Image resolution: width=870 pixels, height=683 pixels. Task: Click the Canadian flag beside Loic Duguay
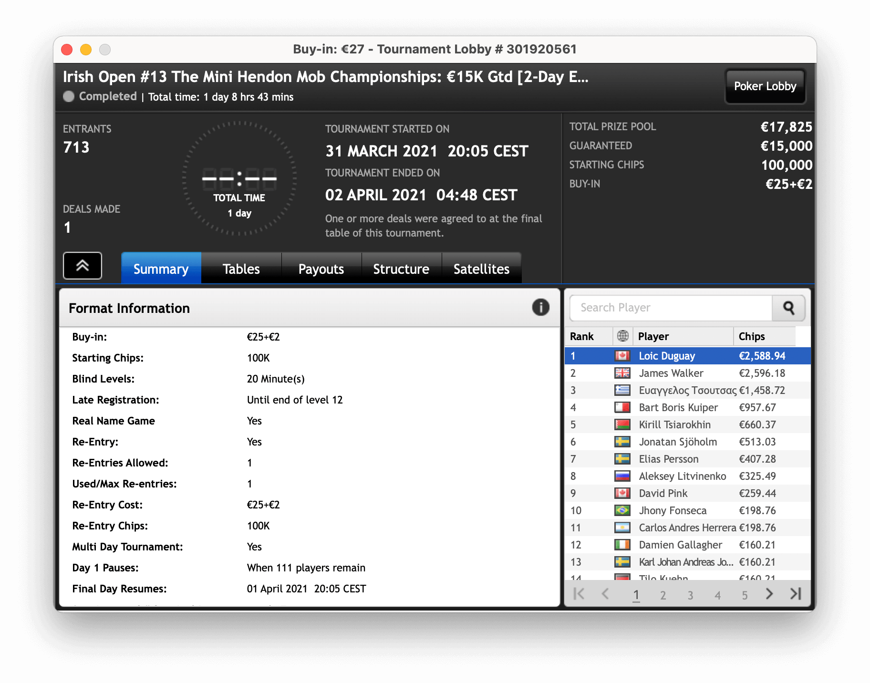pos(622,356)
